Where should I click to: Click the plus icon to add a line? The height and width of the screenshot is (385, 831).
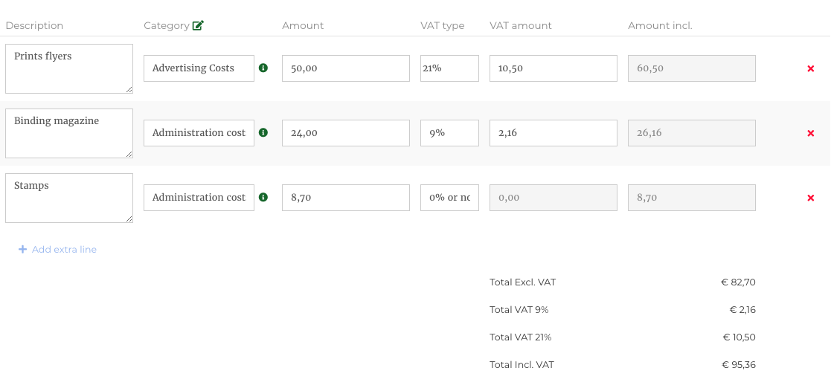click(x=23, y=250)
